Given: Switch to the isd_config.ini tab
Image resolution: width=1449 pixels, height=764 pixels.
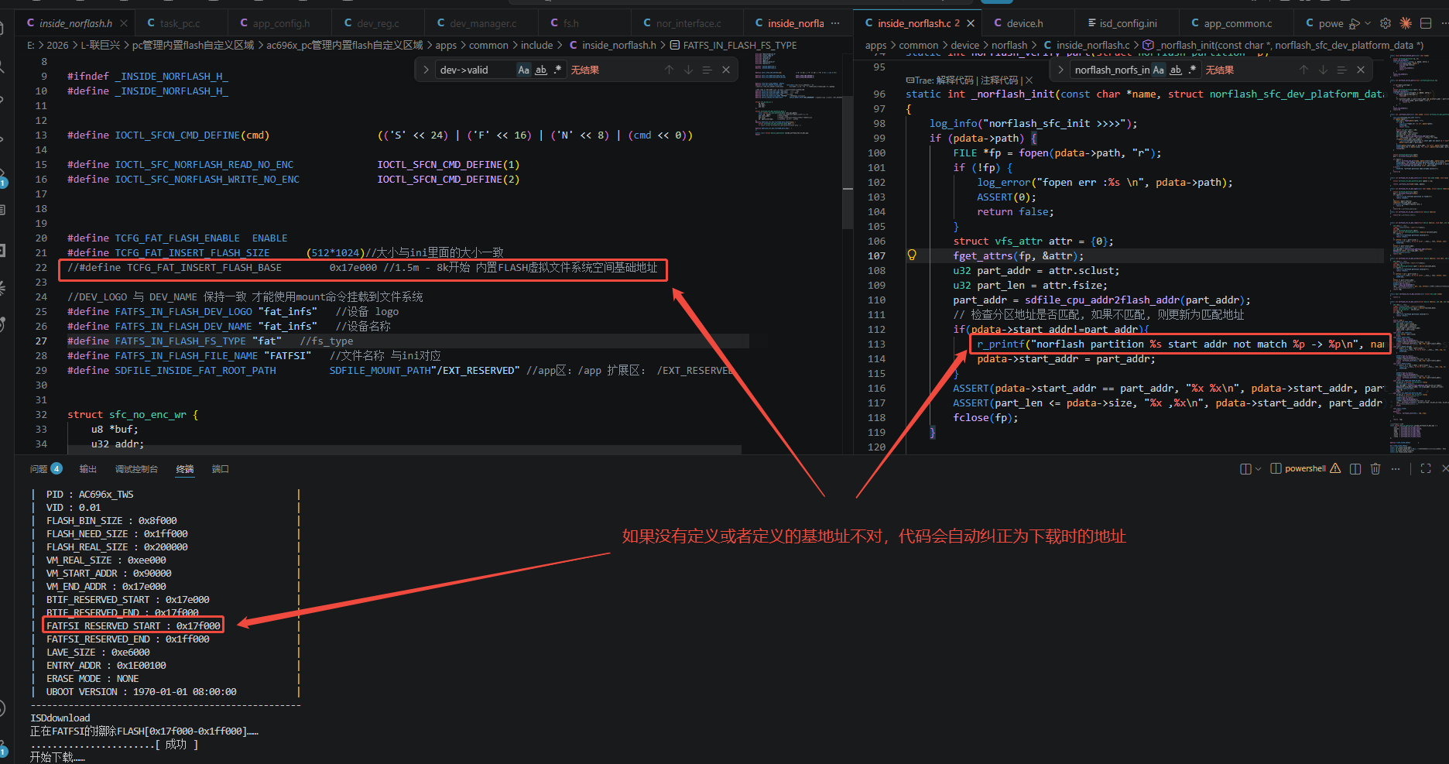Looking at the screenshot, I should tap(1129, 23).
